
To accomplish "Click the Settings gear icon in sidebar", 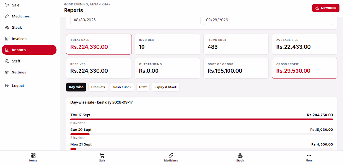I will point(7,72).
